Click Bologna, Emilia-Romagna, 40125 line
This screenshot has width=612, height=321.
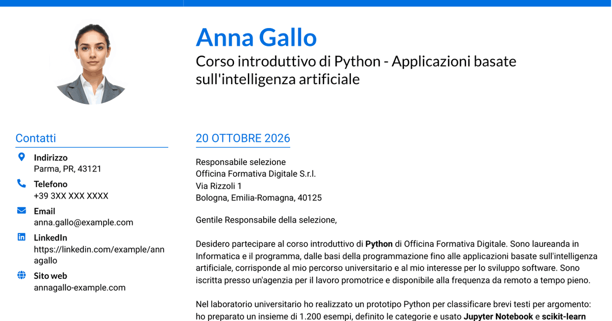(x=259, y=198)
